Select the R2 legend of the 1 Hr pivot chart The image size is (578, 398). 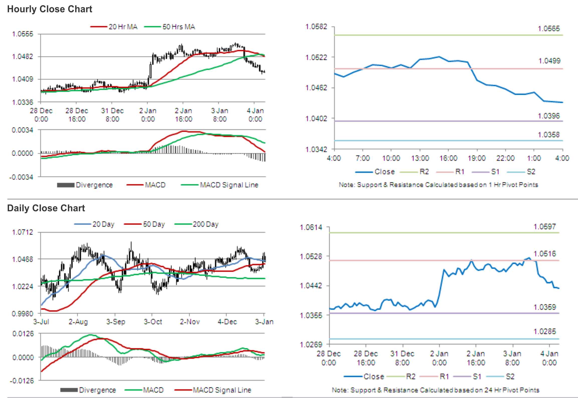pos(414,172)
